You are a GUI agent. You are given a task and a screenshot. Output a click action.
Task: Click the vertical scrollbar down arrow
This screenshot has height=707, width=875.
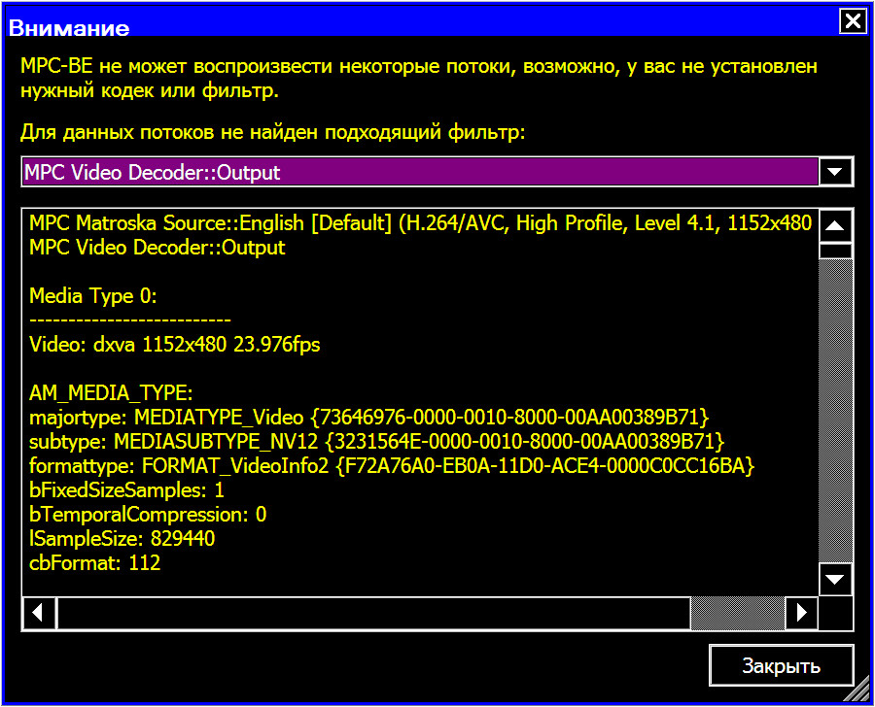835,580
